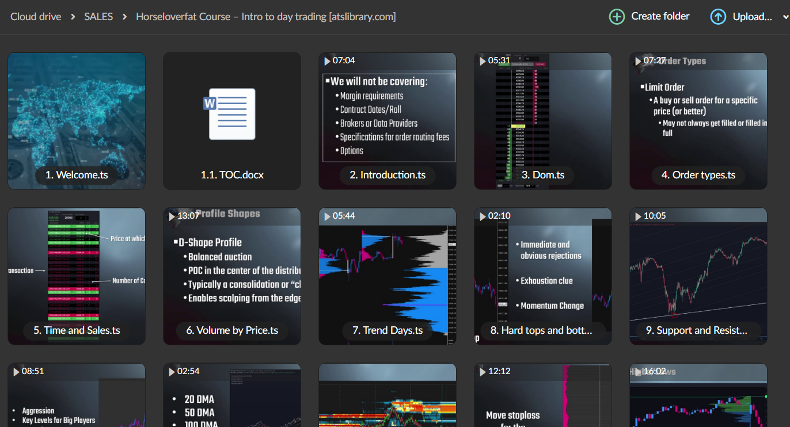
Task: Go back to Cloud drive breadcrumb
Action: [35, 16]
